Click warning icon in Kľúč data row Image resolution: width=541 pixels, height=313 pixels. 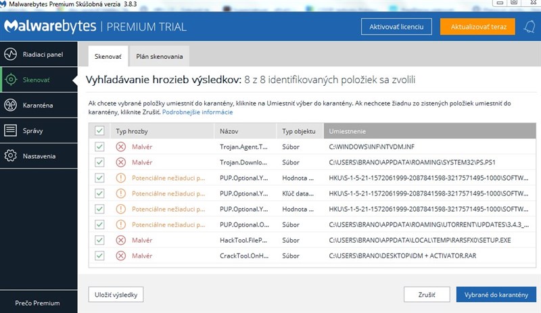point(120,193)
